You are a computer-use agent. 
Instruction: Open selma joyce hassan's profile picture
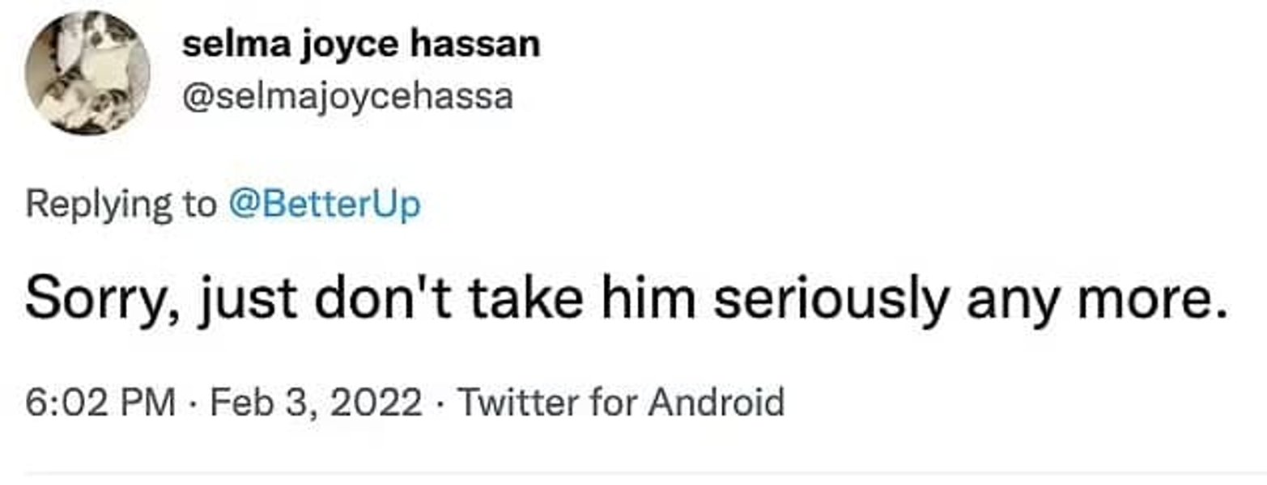(x=87, y=73)
